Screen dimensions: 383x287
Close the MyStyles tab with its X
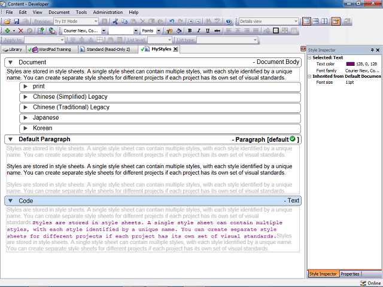[175, 49]
